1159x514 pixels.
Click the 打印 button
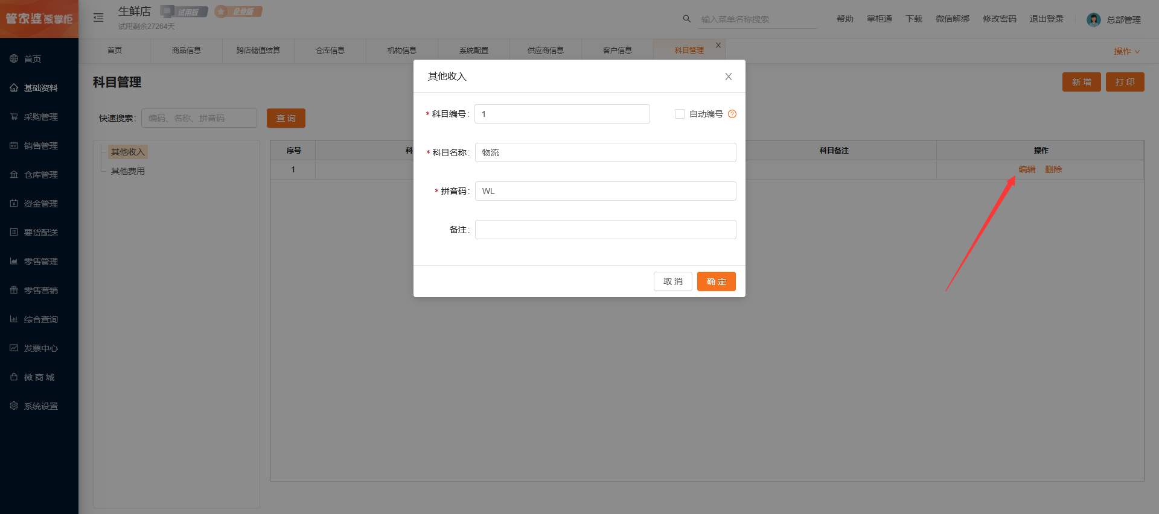pos(1125,82)
